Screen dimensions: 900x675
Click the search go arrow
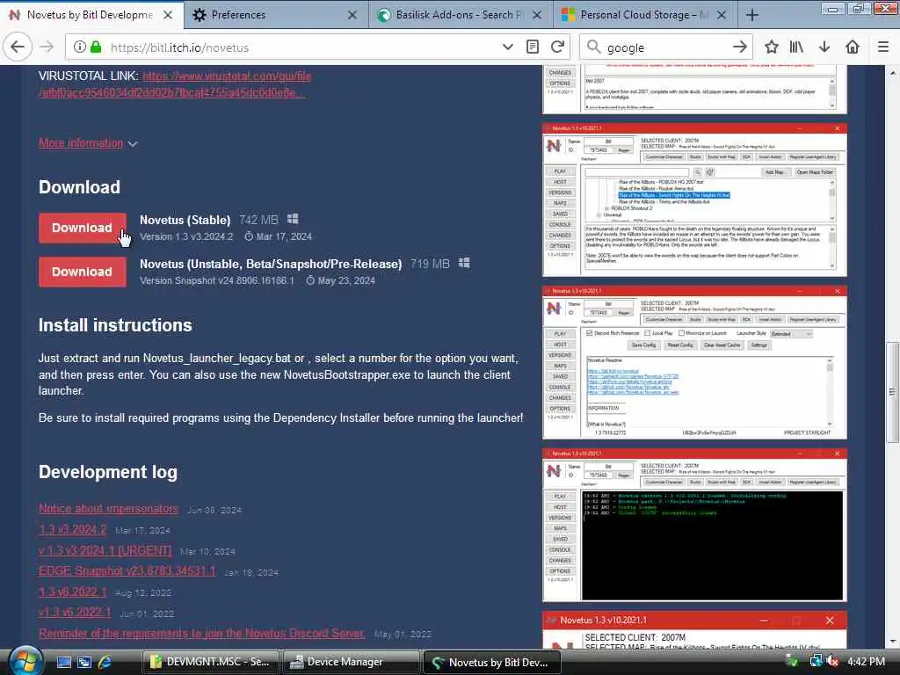pos(740,47)
